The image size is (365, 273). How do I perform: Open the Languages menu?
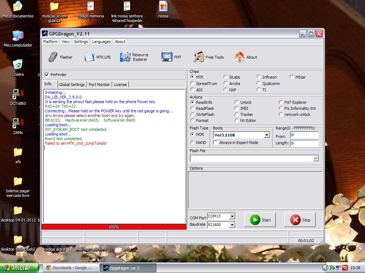click(101, 42)
